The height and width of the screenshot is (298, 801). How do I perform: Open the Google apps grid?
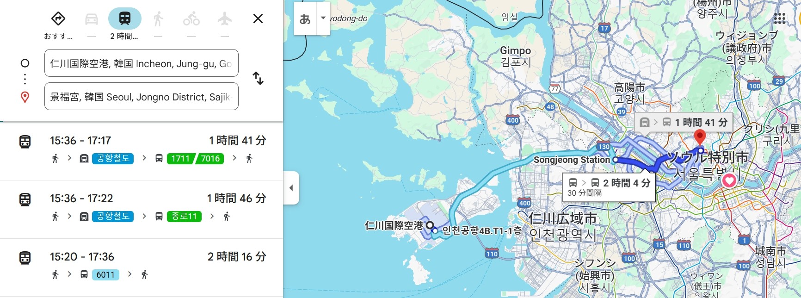pos(780,19)
